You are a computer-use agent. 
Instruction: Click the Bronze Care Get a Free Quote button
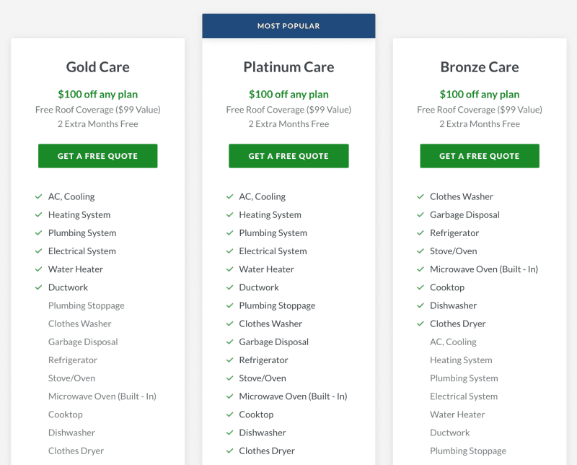coord(480,156)
